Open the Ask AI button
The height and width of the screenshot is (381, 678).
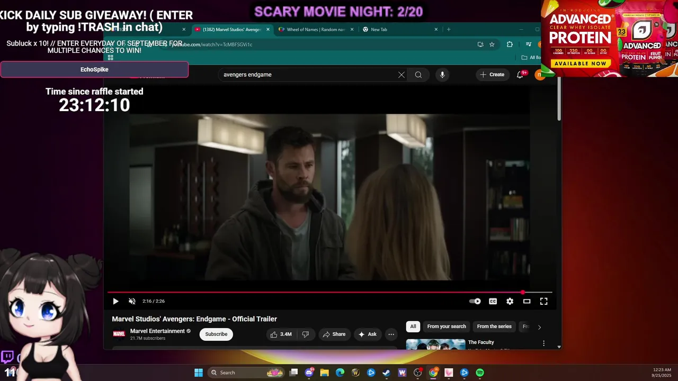(x=367, y=334)
